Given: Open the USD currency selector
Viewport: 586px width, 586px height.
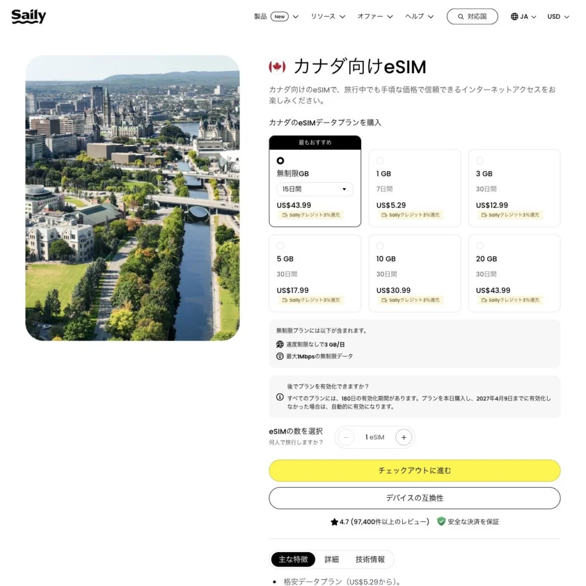Looking at the screenshot, I should pos(558,17).
